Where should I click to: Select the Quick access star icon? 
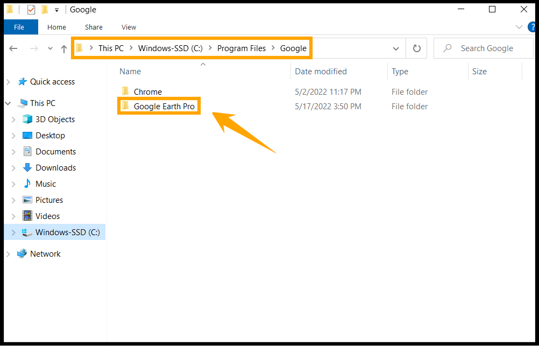click(x=23, y=81)
